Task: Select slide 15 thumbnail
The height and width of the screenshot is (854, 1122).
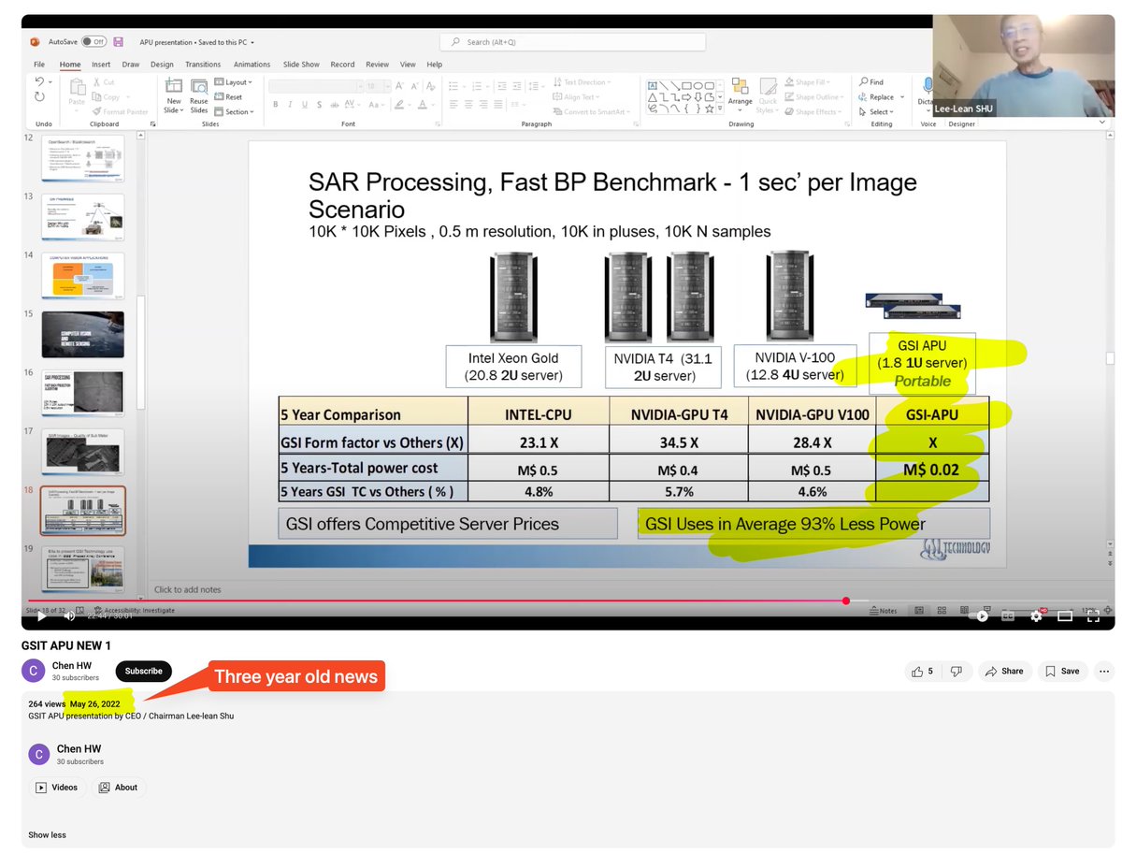Action: click(82, 334)
